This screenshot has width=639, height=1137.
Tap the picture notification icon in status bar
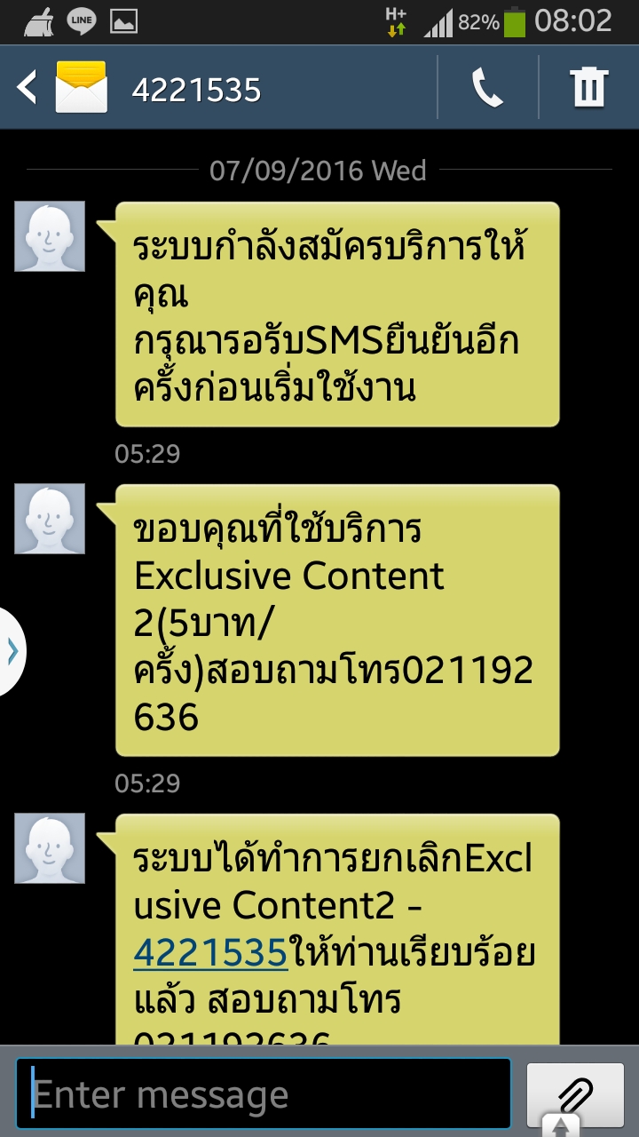click(x=123, y=21)
